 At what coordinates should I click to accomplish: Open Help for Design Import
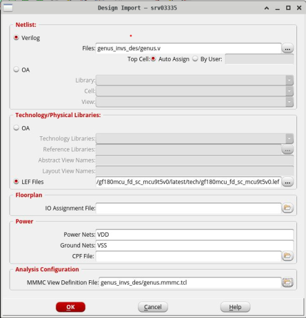tap(235, 307)
